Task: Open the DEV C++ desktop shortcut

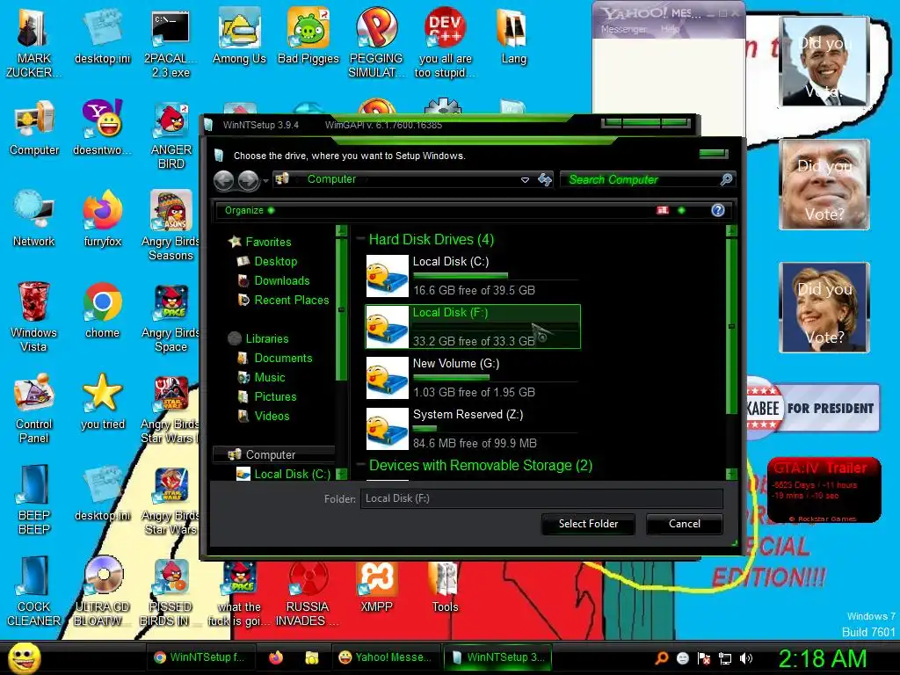Action: 446,42
